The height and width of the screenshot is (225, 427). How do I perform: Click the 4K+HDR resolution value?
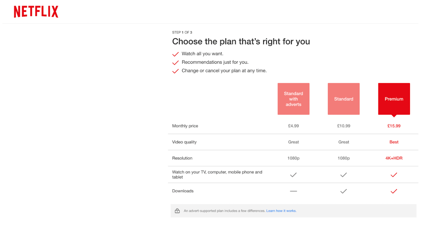394,158
